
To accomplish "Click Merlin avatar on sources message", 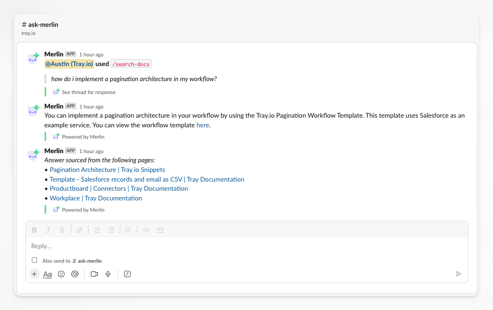I will [34, 155].
